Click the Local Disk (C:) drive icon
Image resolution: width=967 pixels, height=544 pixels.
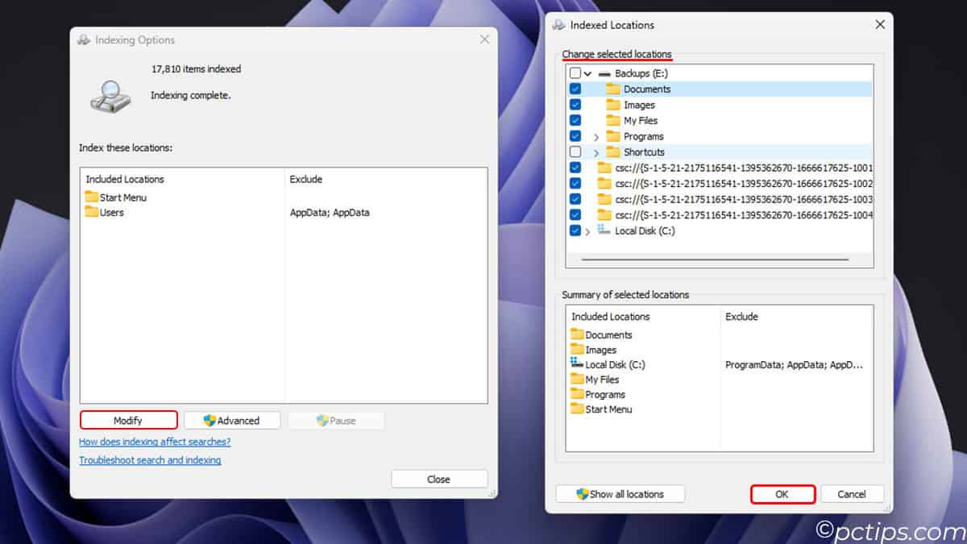coord(603,230)
